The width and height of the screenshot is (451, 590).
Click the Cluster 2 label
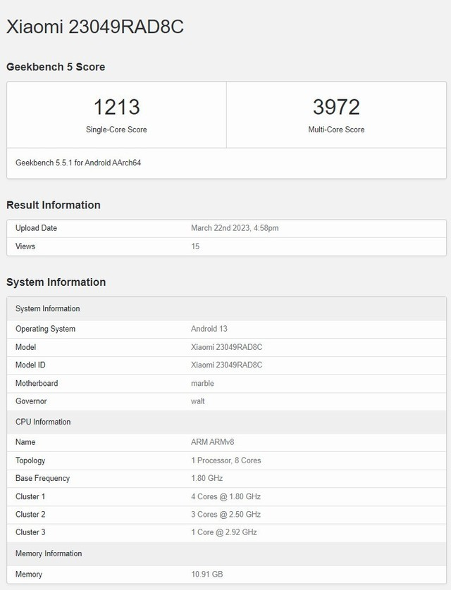pyautogui.click(x=30, y=515)
